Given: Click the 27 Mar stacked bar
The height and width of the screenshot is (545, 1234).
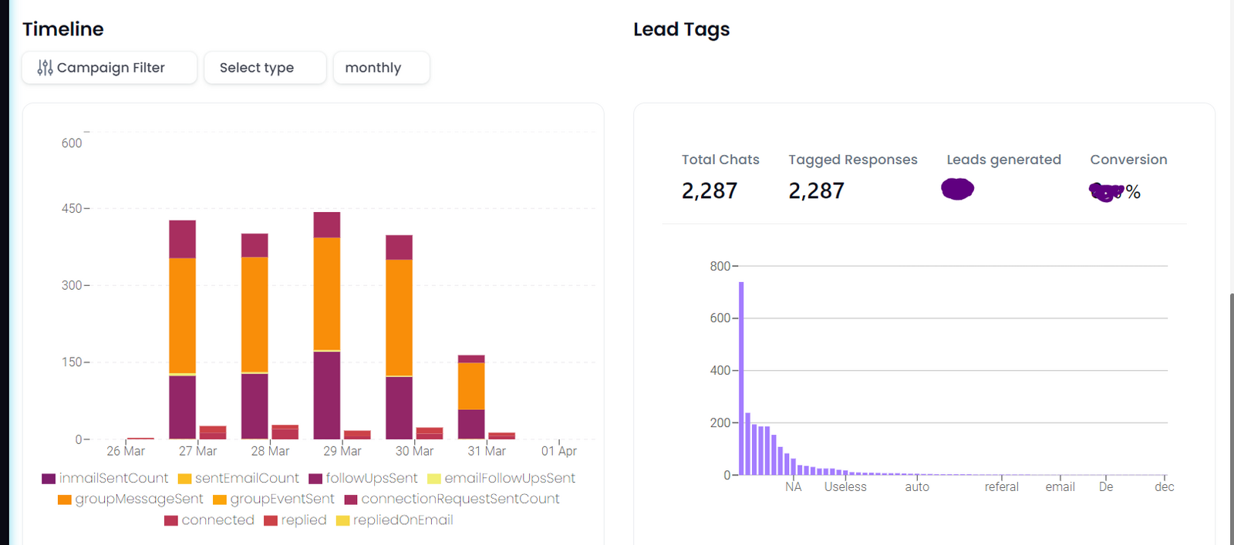Looking at the screenshot, I should 182,330.
